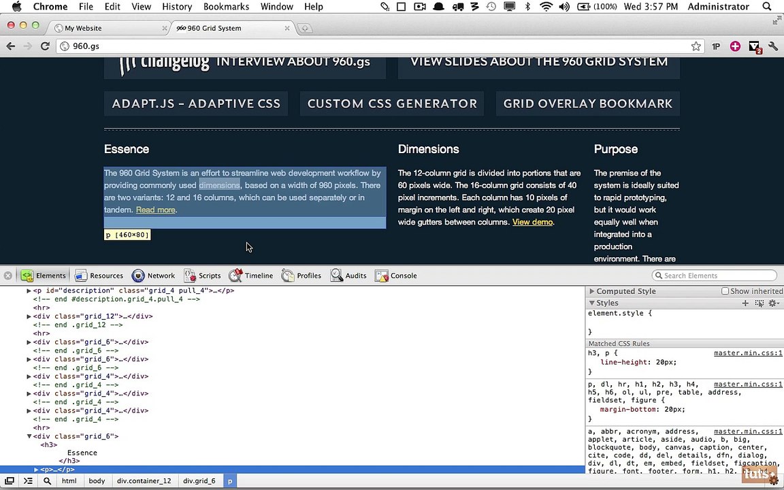Click the element.style rule
Screen dimensions: 784x490
pos(620,314)
